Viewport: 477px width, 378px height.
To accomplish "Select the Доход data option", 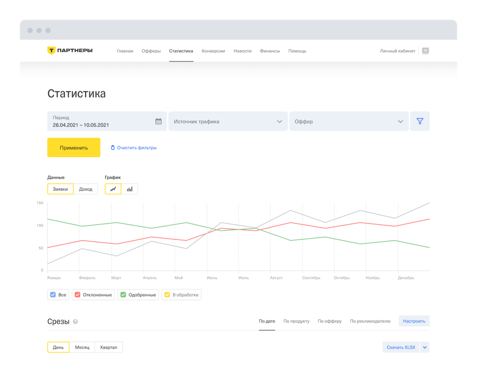I will point(86,189).
